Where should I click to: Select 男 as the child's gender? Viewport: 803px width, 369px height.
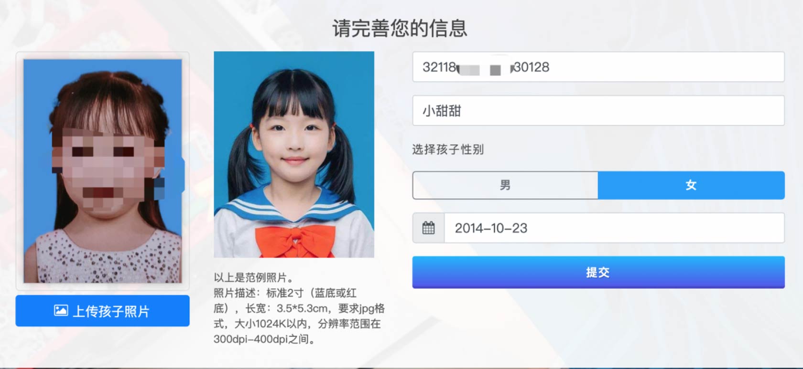(505, 185)
